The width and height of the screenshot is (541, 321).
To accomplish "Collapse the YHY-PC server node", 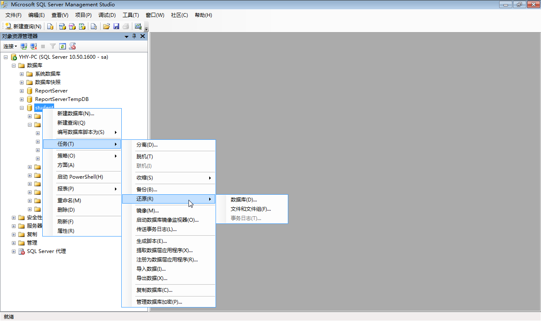I will tap(5, 57).
